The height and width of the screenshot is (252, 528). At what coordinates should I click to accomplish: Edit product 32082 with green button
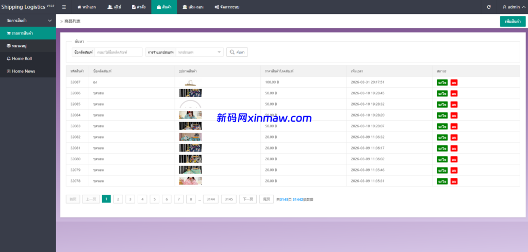(442, 137)
